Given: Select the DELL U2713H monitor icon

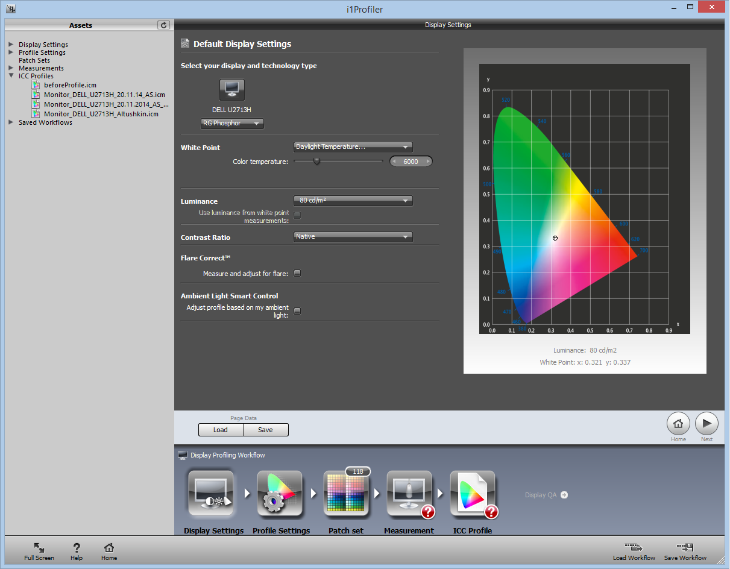Looking at the screenshot, I should (231, 90).
